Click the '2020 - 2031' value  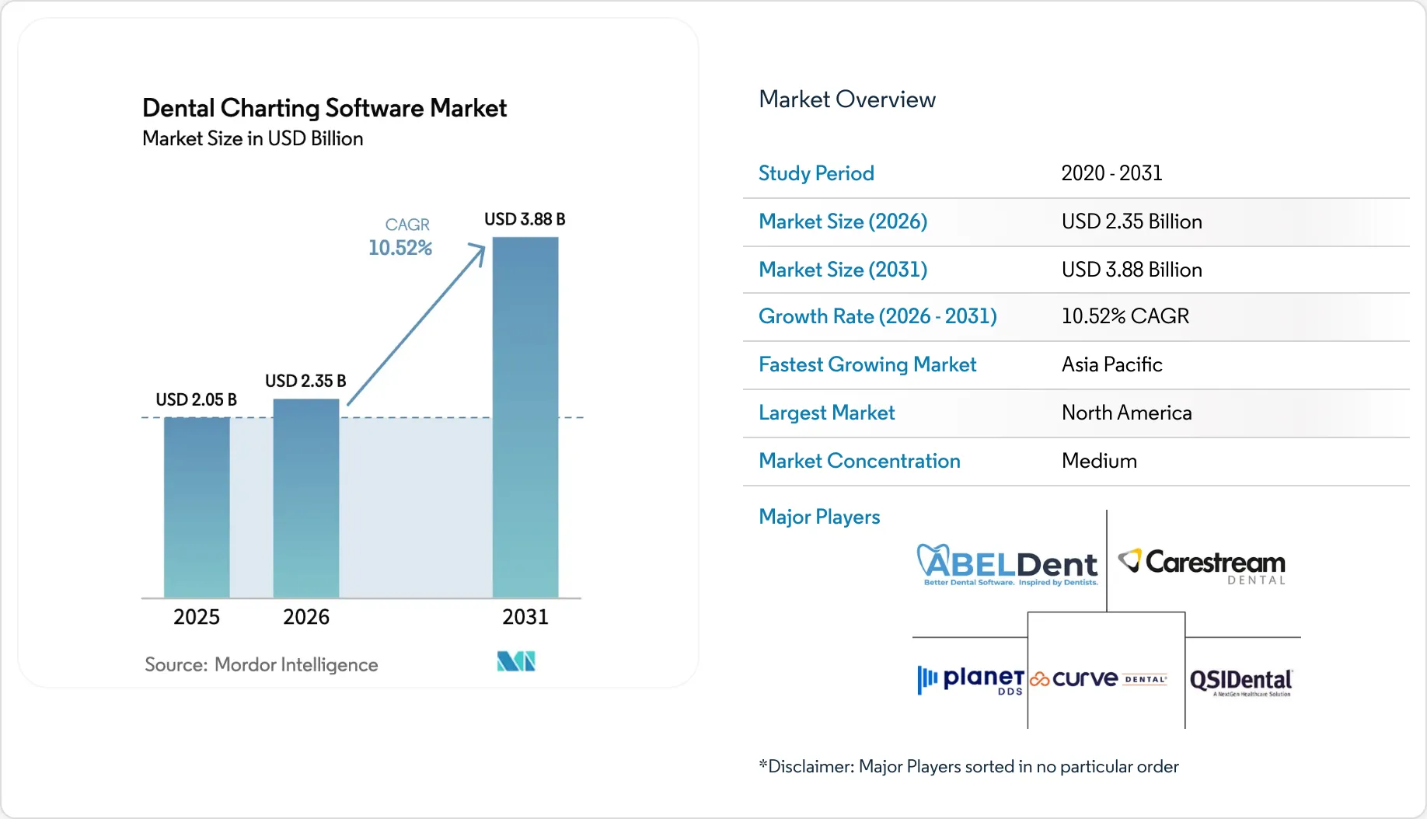[1112, 173]
